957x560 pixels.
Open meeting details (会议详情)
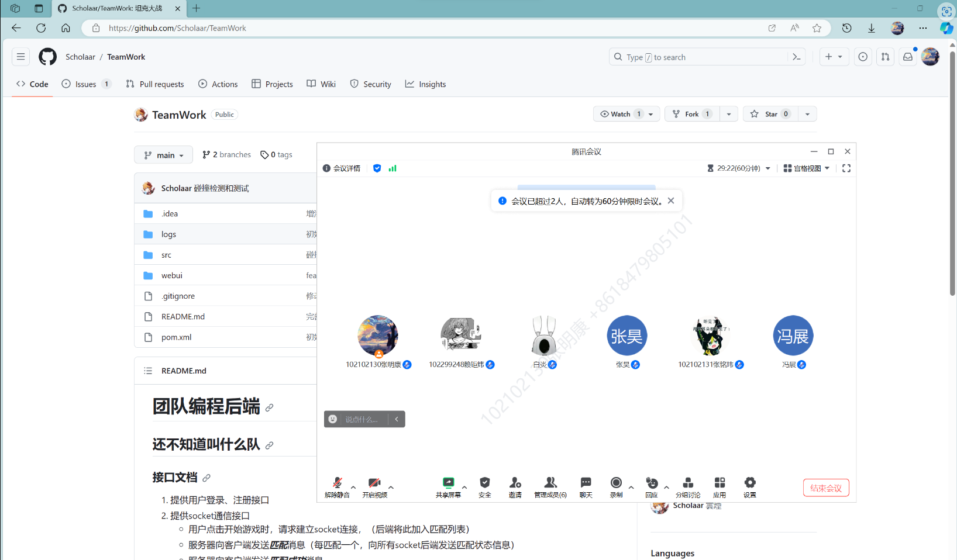click(x=342, y=168)
